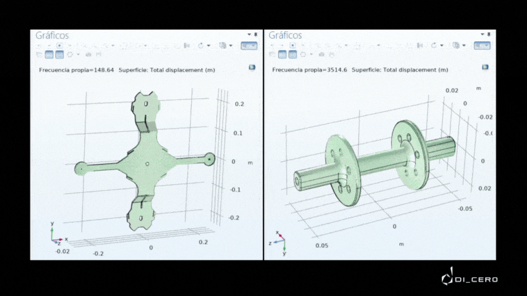Expand dashed circle dropdown in right second row
The width and height of the screenshot is (527, 296).
point(311,54)
